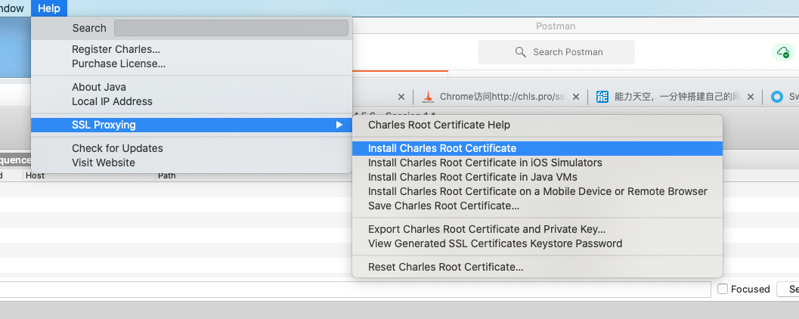This screenshot has height=319, width=799.
Task: Open the Help menu in menu bar
Action: point(49,8)
